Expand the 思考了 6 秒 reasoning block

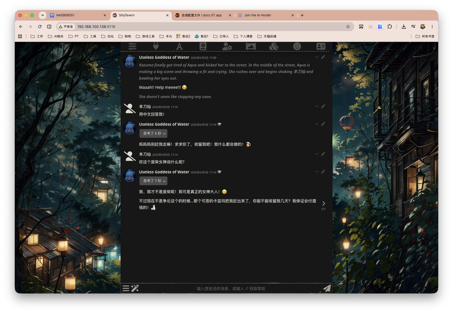click(x=153, y=133)
